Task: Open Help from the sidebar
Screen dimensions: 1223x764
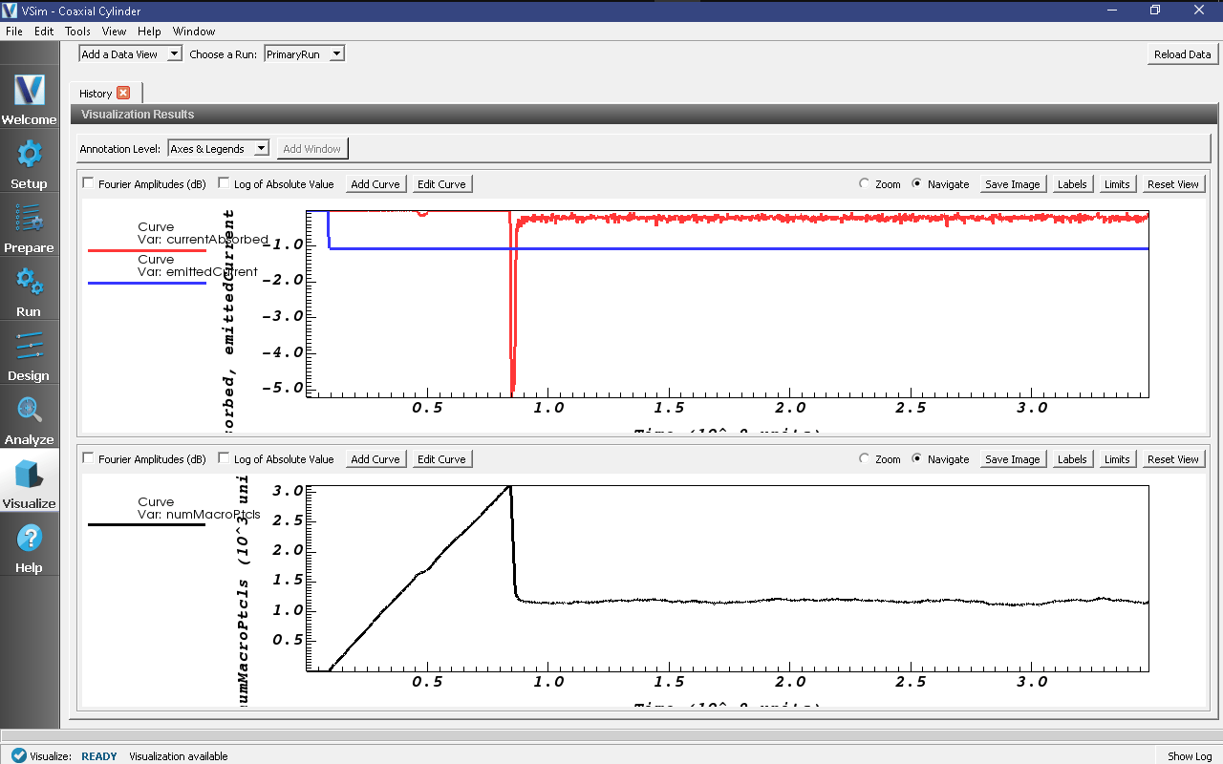Action: pos(29,546)
